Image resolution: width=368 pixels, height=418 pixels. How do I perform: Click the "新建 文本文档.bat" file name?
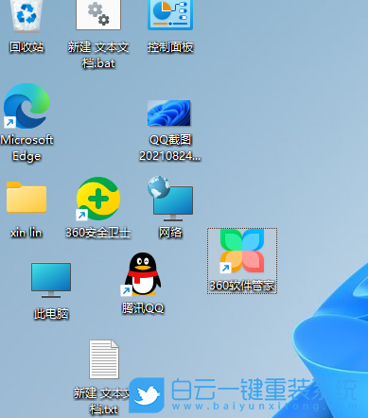click(x=98, y=56)
